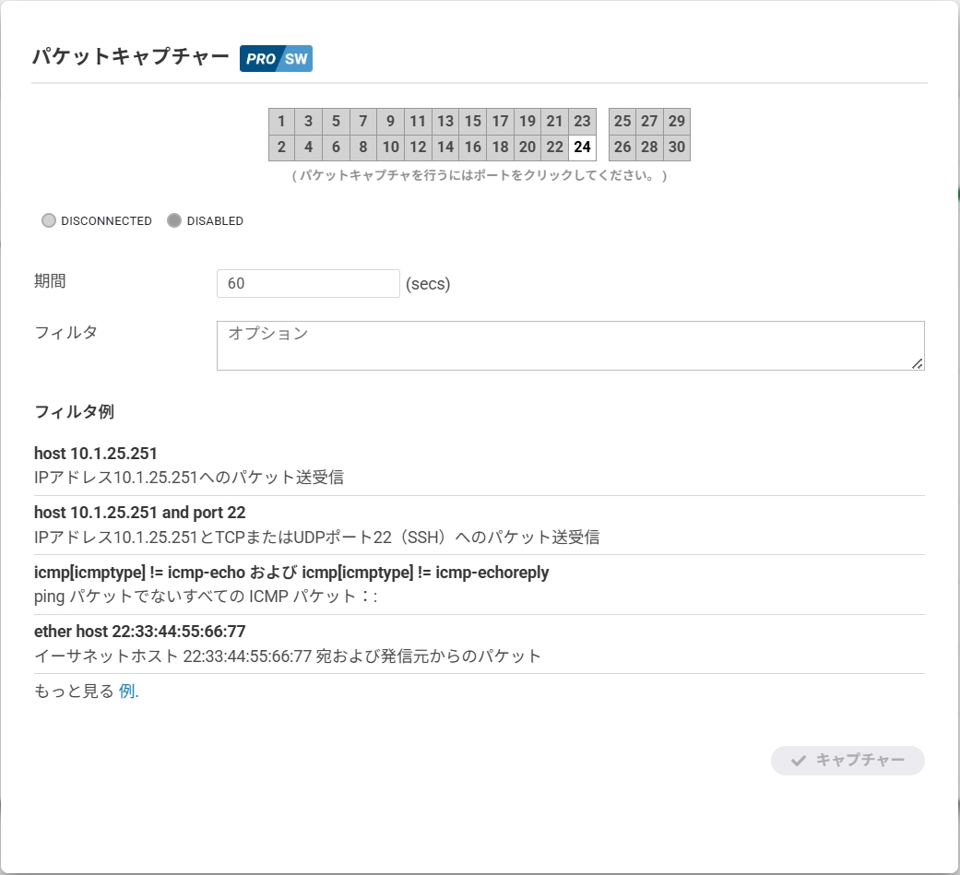Select port 17 in the port grid
The width and height of the screenshot is (960, 875).
click(500, 122)
